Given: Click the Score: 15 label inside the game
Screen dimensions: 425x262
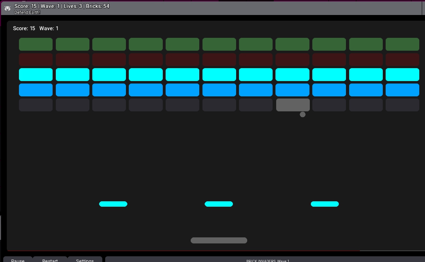Looking at the screenshot, I should click(x=24, y=28).
